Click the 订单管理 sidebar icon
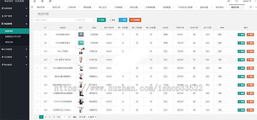 [x=3, y=49]
